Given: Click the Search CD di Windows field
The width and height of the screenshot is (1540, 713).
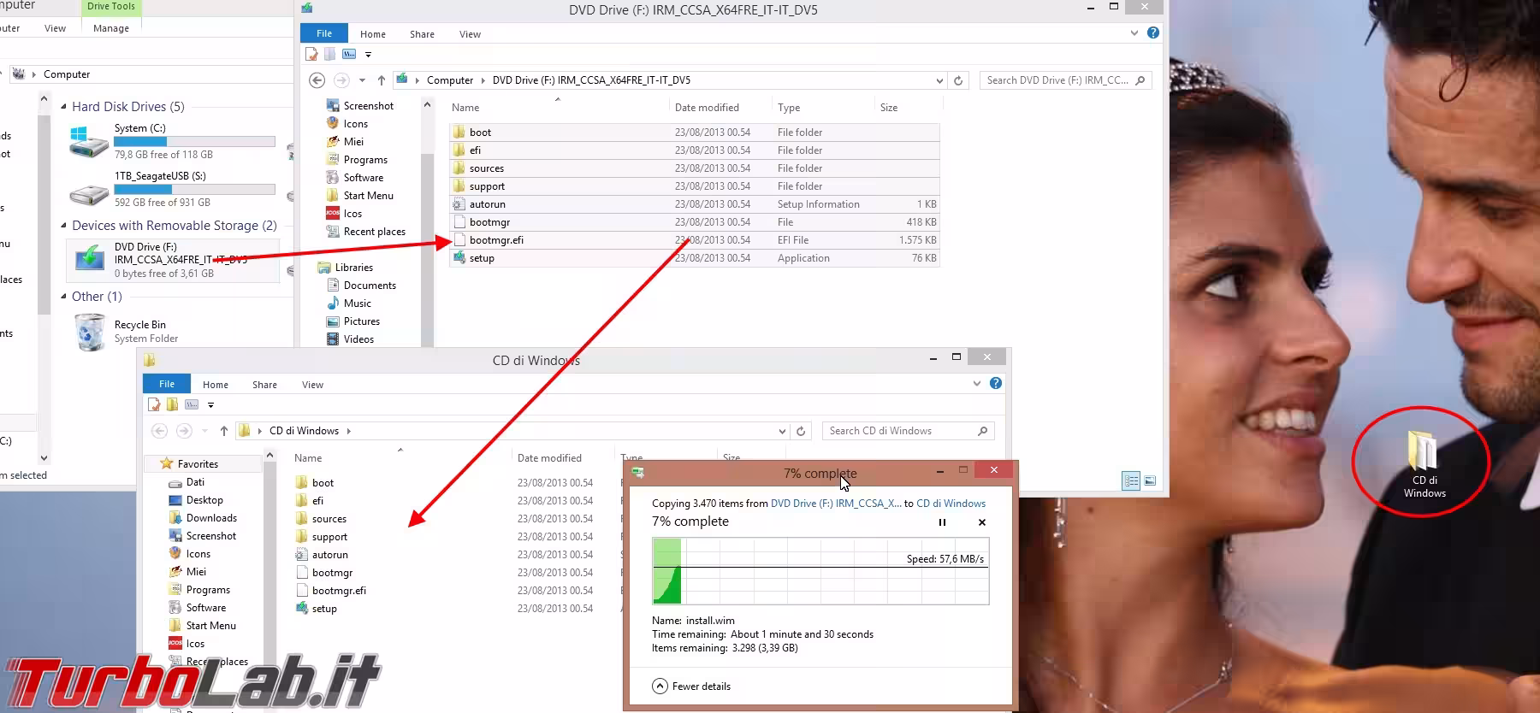Looking at the screenshot, I should (898, 431).
